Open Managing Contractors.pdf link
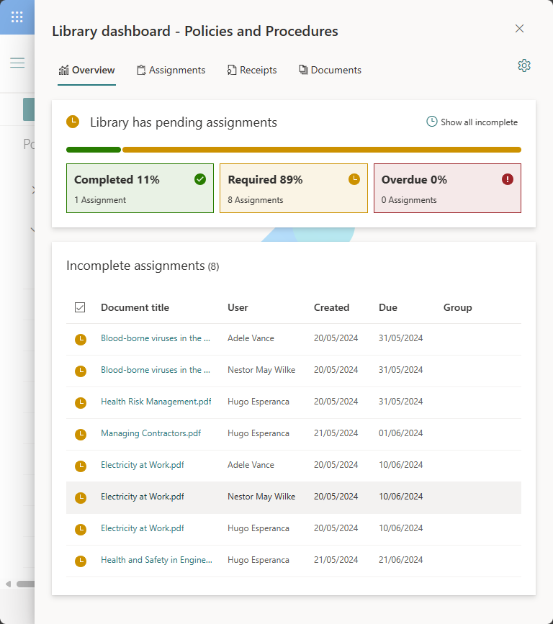 151,433
